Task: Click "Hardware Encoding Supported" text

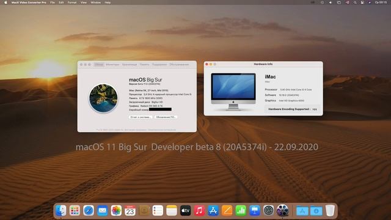Action: point(288,109)
